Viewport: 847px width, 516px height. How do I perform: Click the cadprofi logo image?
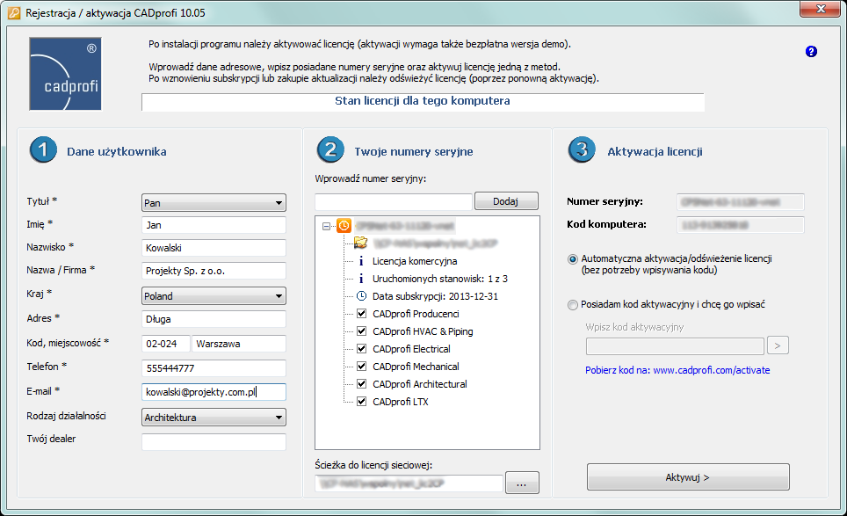pos(65,74)
